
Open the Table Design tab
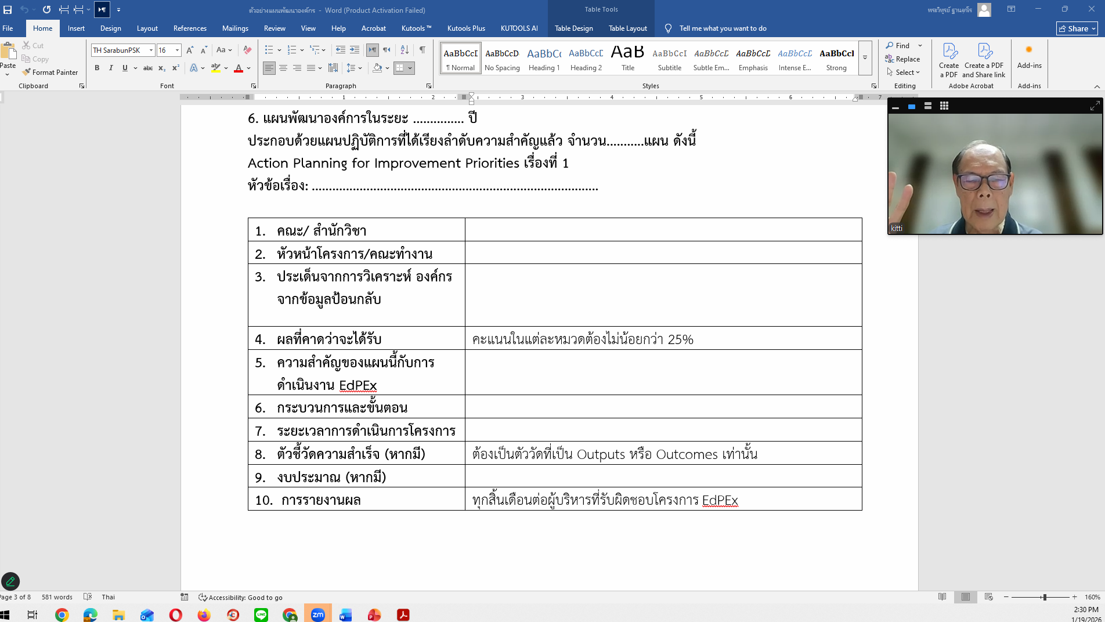pyautogui.click(x=573, y=28)
